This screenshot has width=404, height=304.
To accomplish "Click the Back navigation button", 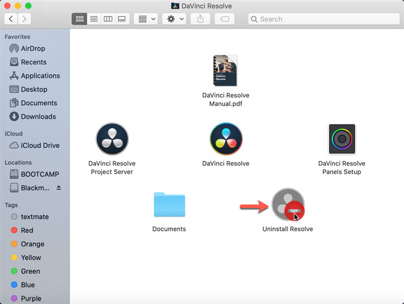I will pos(11,19).
